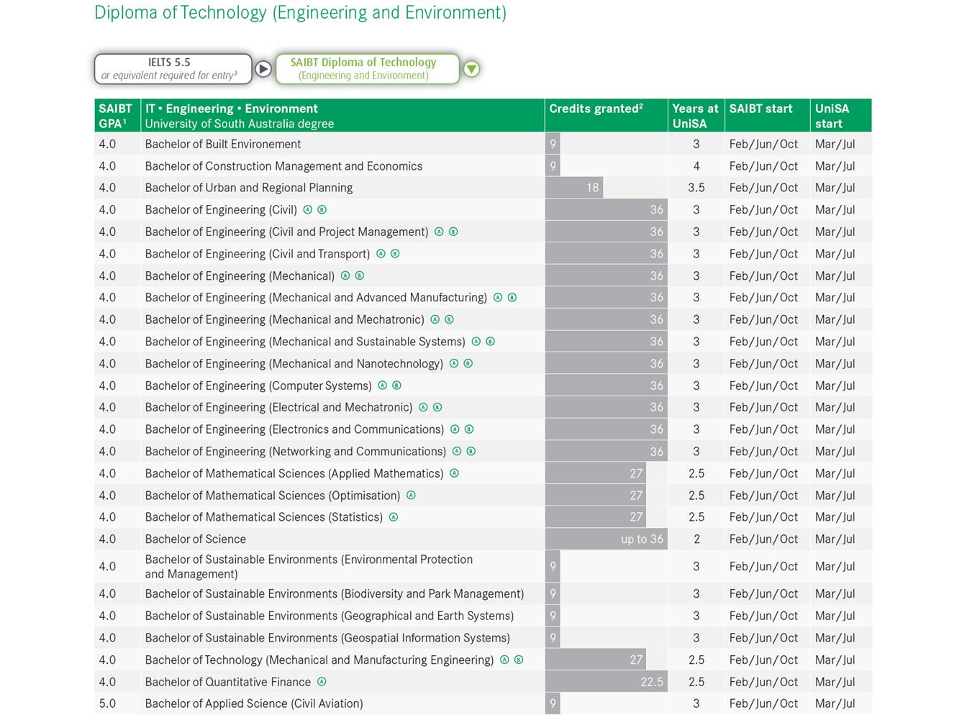Click circled B icon on Mechanical and Nanotechnology row
Image resolution: width=967 pixels, height=725 pixels.
point(468,363)
